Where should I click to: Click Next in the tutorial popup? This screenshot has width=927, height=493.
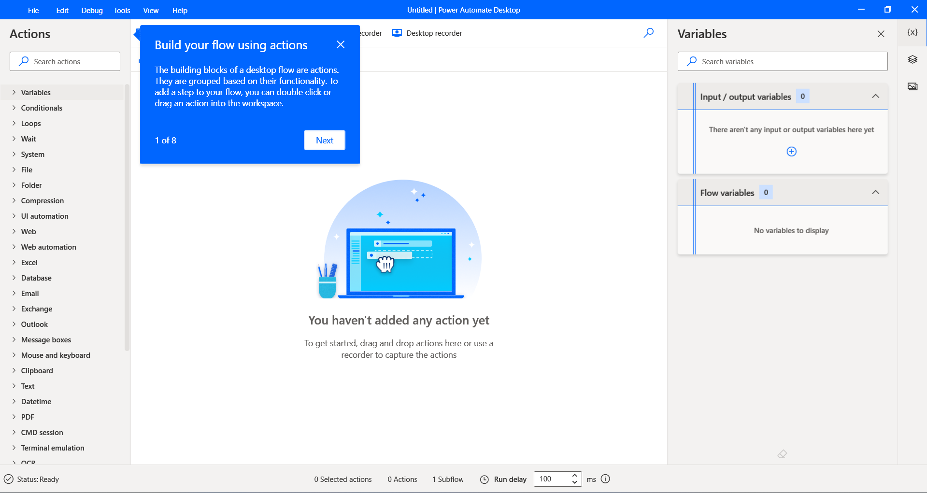pos(325,140)
